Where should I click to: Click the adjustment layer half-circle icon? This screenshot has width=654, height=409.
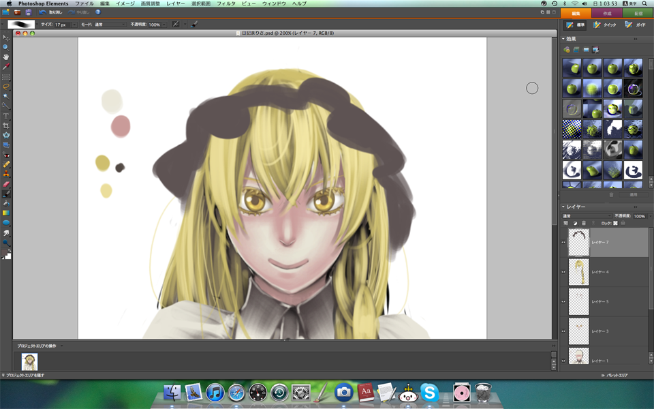coord(575,224)
